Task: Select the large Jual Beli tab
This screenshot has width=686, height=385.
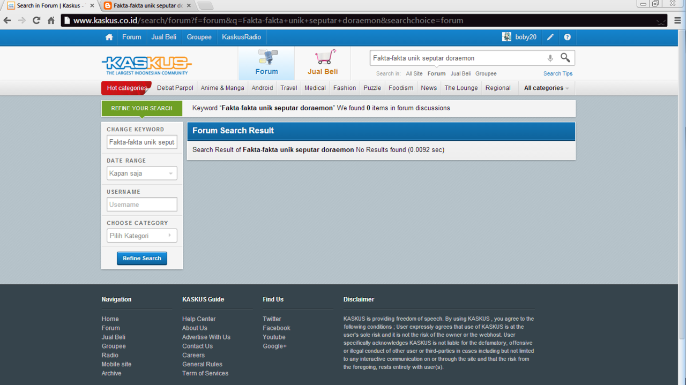Action: pos(323,63)
